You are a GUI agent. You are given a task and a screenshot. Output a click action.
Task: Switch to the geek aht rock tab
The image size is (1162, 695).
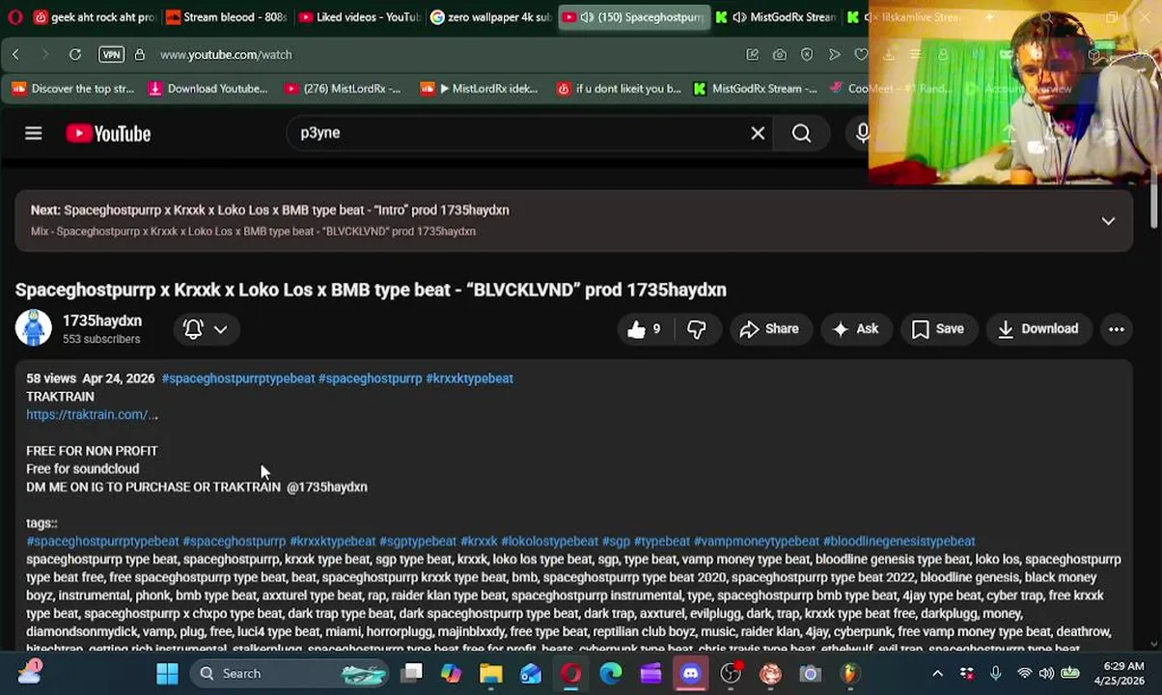[94, 17]
